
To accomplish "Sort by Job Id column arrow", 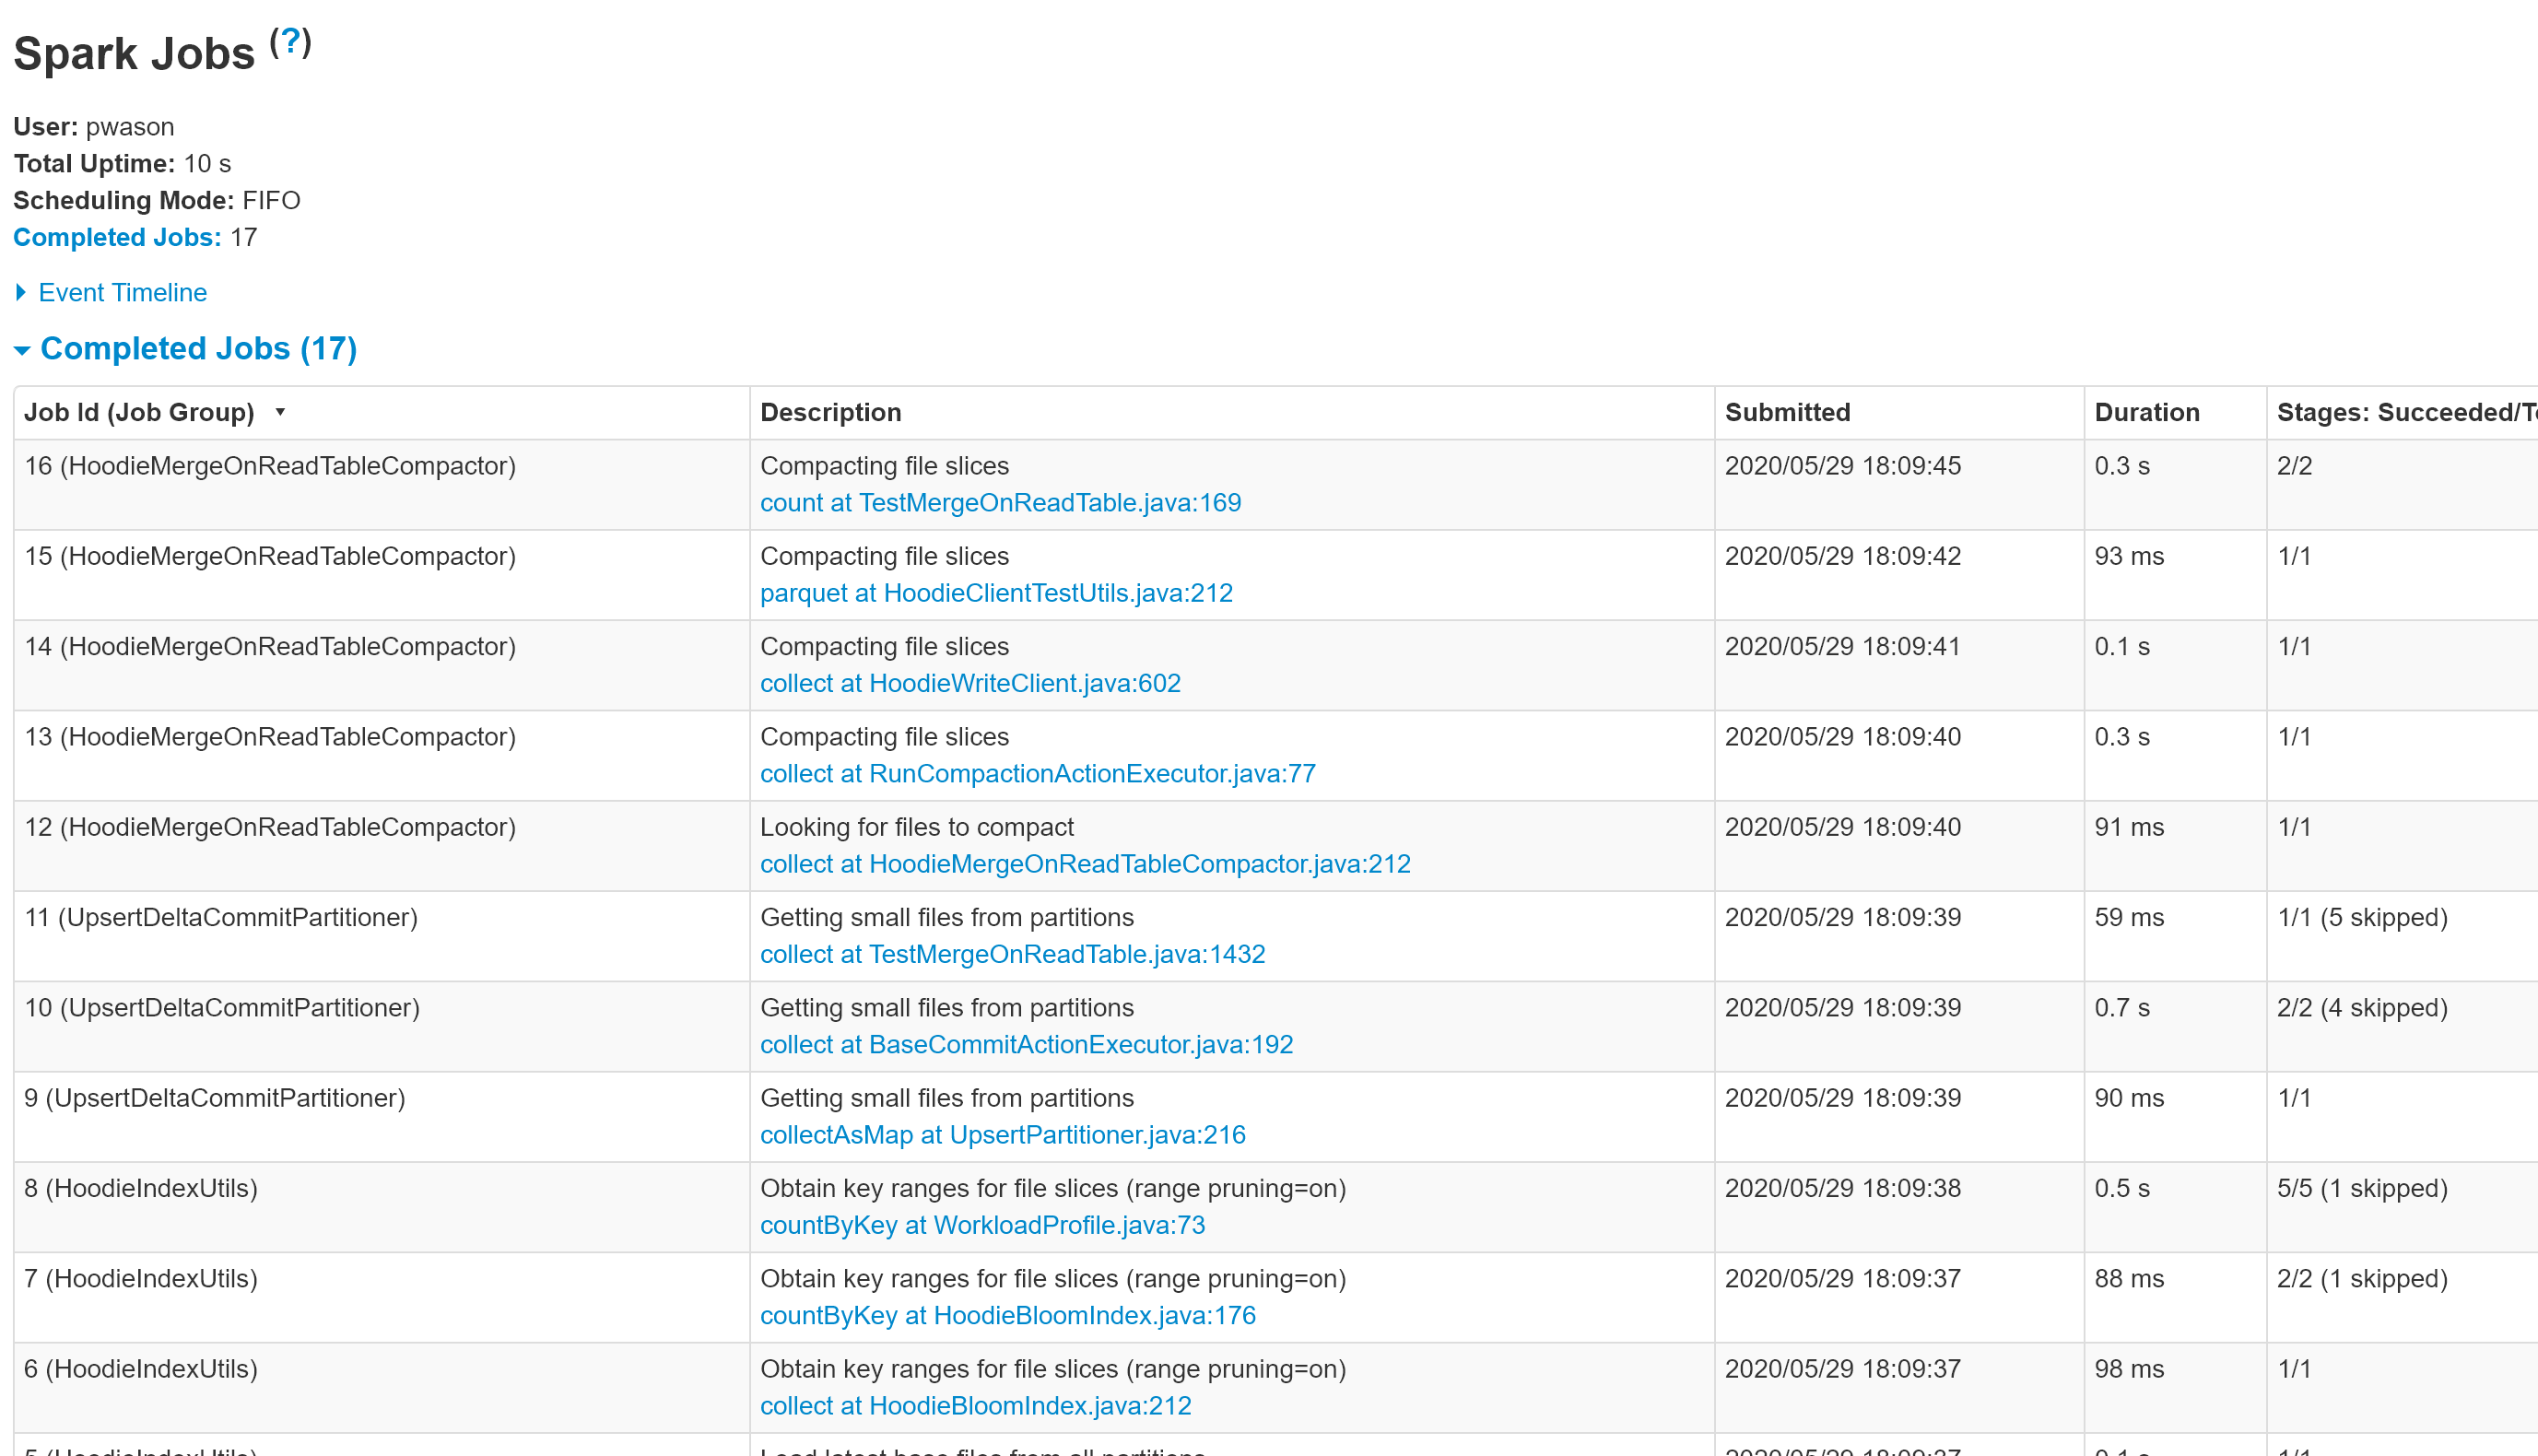I will pos(280,412).
